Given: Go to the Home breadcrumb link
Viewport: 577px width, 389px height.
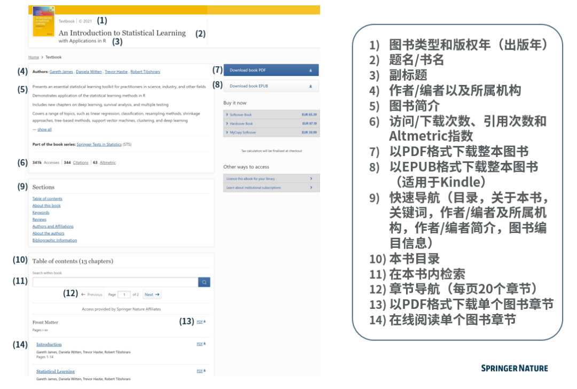Looking at the screenshot, I should (x=34, y=57).
